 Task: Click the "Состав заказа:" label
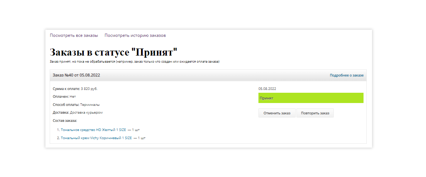[x=65, y=121]
